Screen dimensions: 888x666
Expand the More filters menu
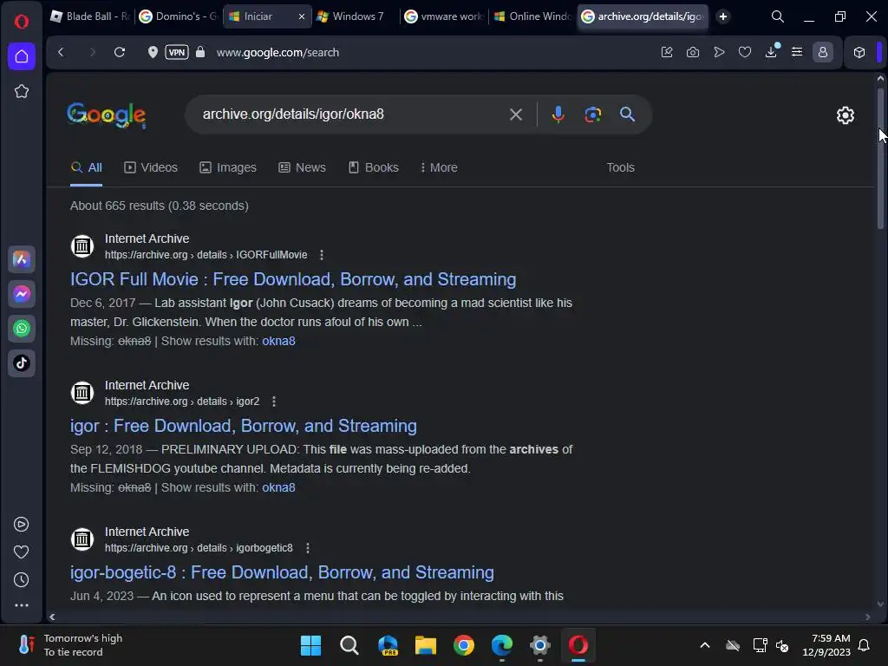coord(439,167)
